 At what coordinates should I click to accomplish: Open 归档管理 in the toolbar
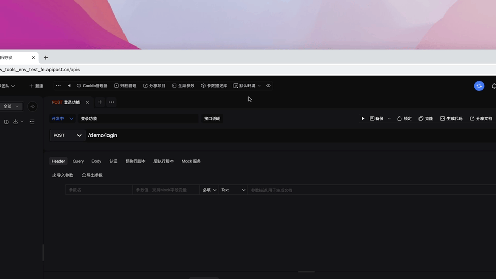coord(125,86)
